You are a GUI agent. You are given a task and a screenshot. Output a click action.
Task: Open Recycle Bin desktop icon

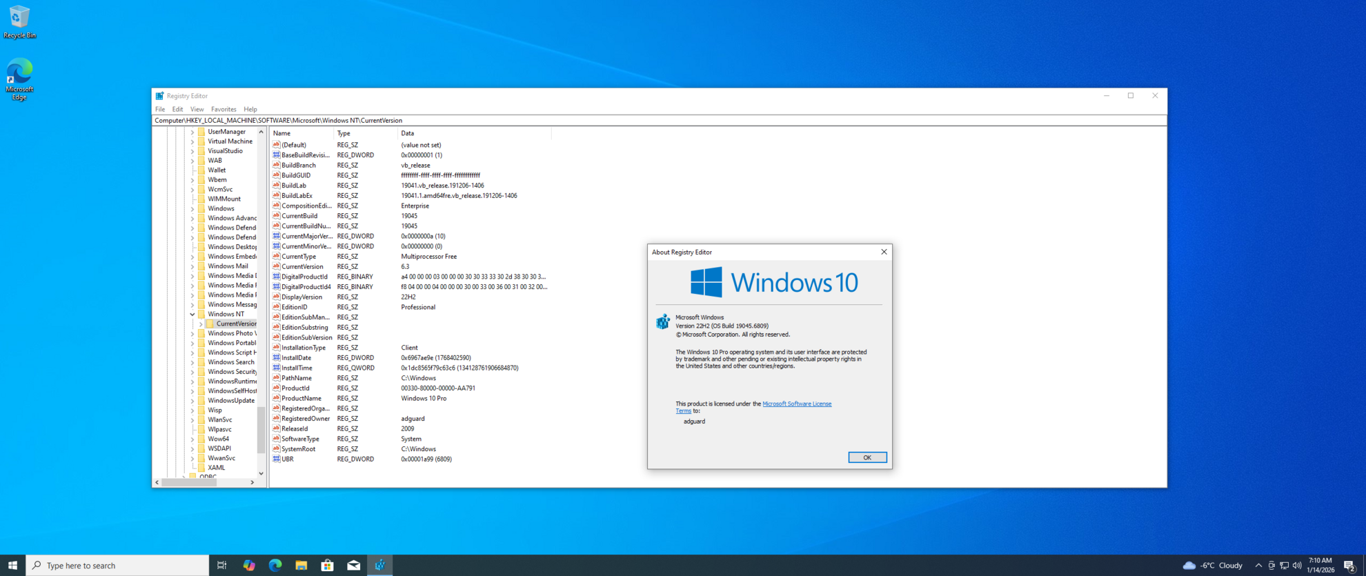19,22
